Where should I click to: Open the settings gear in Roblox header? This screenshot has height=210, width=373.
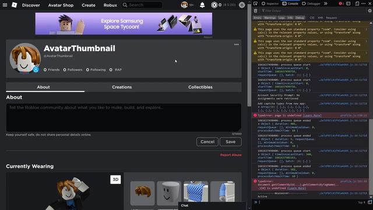(x=242, y=5)
